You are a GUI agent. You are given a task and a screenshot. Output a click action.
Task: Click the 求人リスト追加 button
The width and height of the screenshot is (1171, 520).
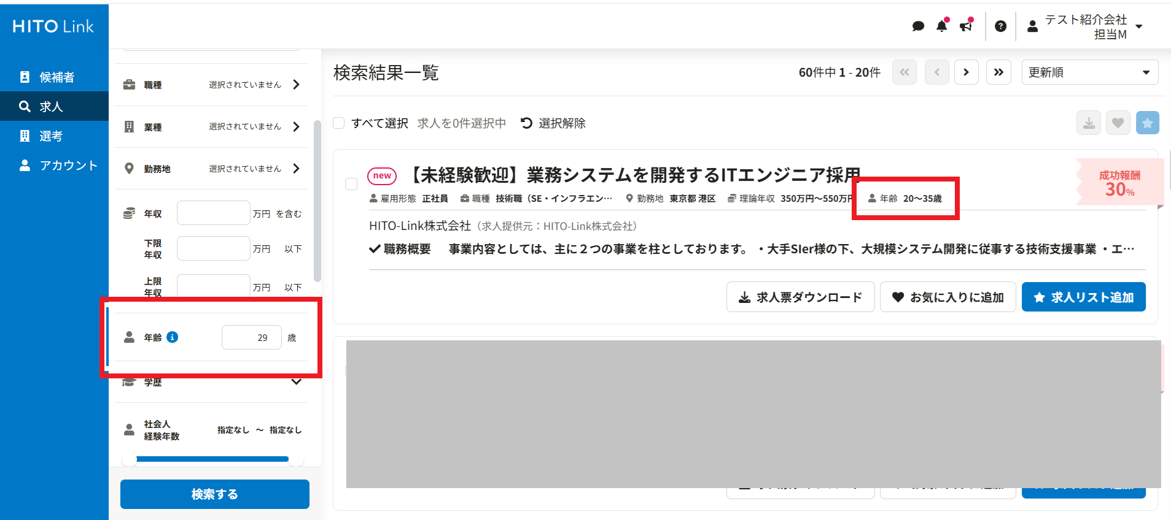[1083, 297]
